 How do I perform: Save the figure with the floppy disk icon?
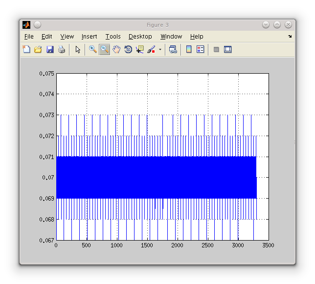point(50,49)
